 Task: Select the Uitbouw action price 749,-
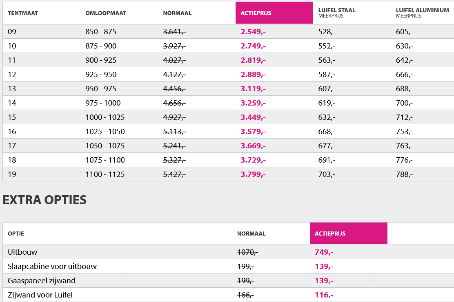(x=324, y=252)
